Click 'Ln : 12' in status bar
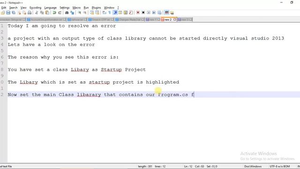 tap(188, 166)
